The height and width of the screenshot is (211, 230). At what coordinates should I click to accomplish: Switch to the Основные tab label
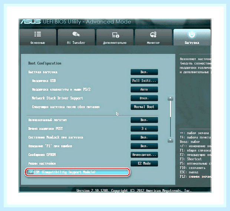pos(37,43)
